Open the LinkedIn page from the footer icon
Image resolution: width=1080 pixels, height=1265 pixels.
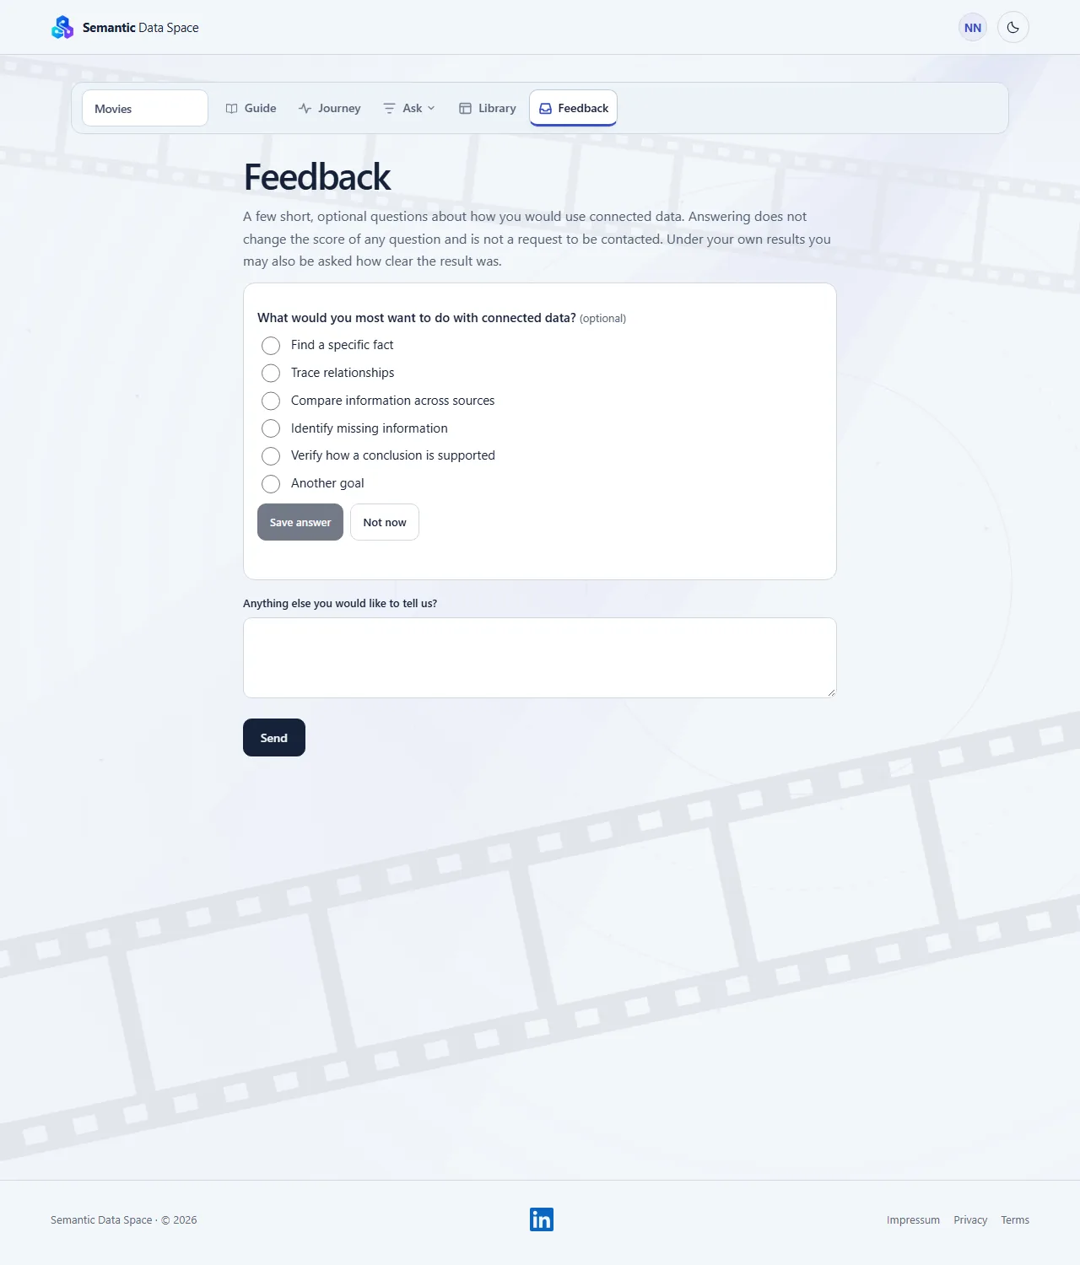point(542,1219)
